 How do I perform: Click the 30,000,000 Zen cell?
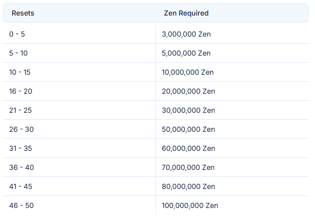pyautogui.click(x=188, y=110)
